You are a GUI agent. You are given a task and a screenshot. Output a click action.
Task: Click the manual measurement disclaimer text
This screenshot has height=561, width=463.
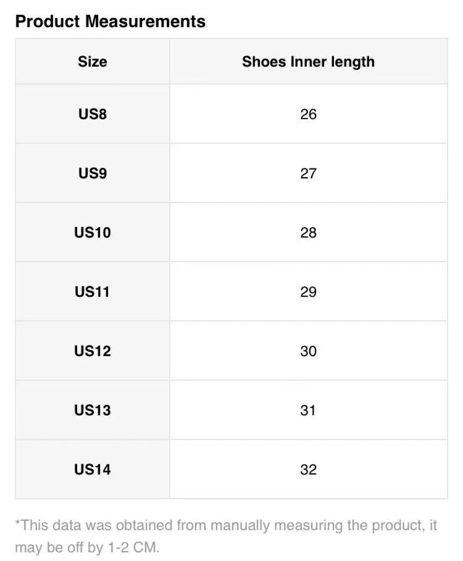pos(226,526)
